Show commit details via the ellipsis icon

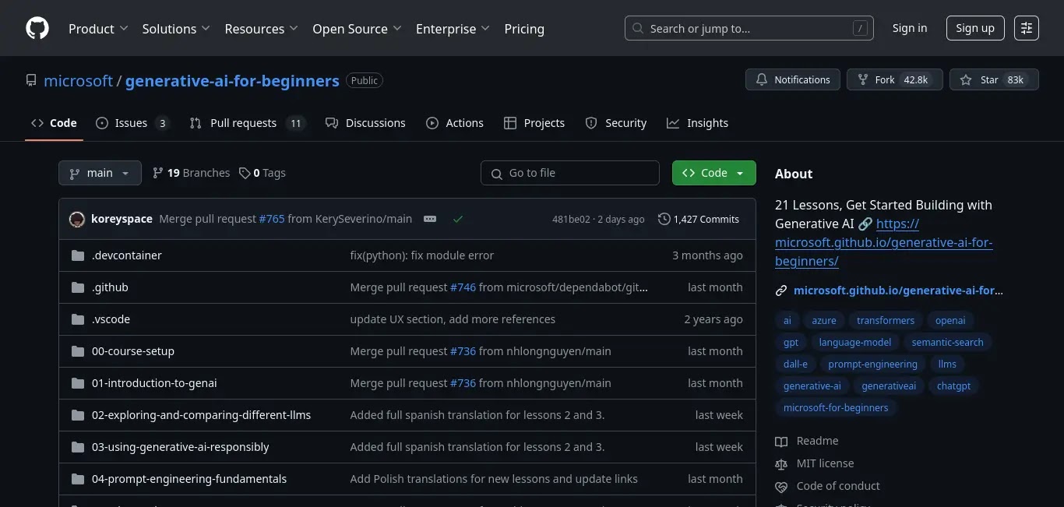click(x=430, y=219)
